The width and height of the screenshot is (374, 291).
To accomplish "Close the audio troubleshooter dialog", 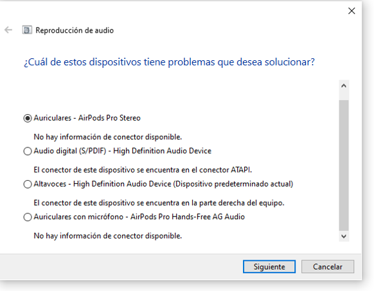I will [352, 11].
